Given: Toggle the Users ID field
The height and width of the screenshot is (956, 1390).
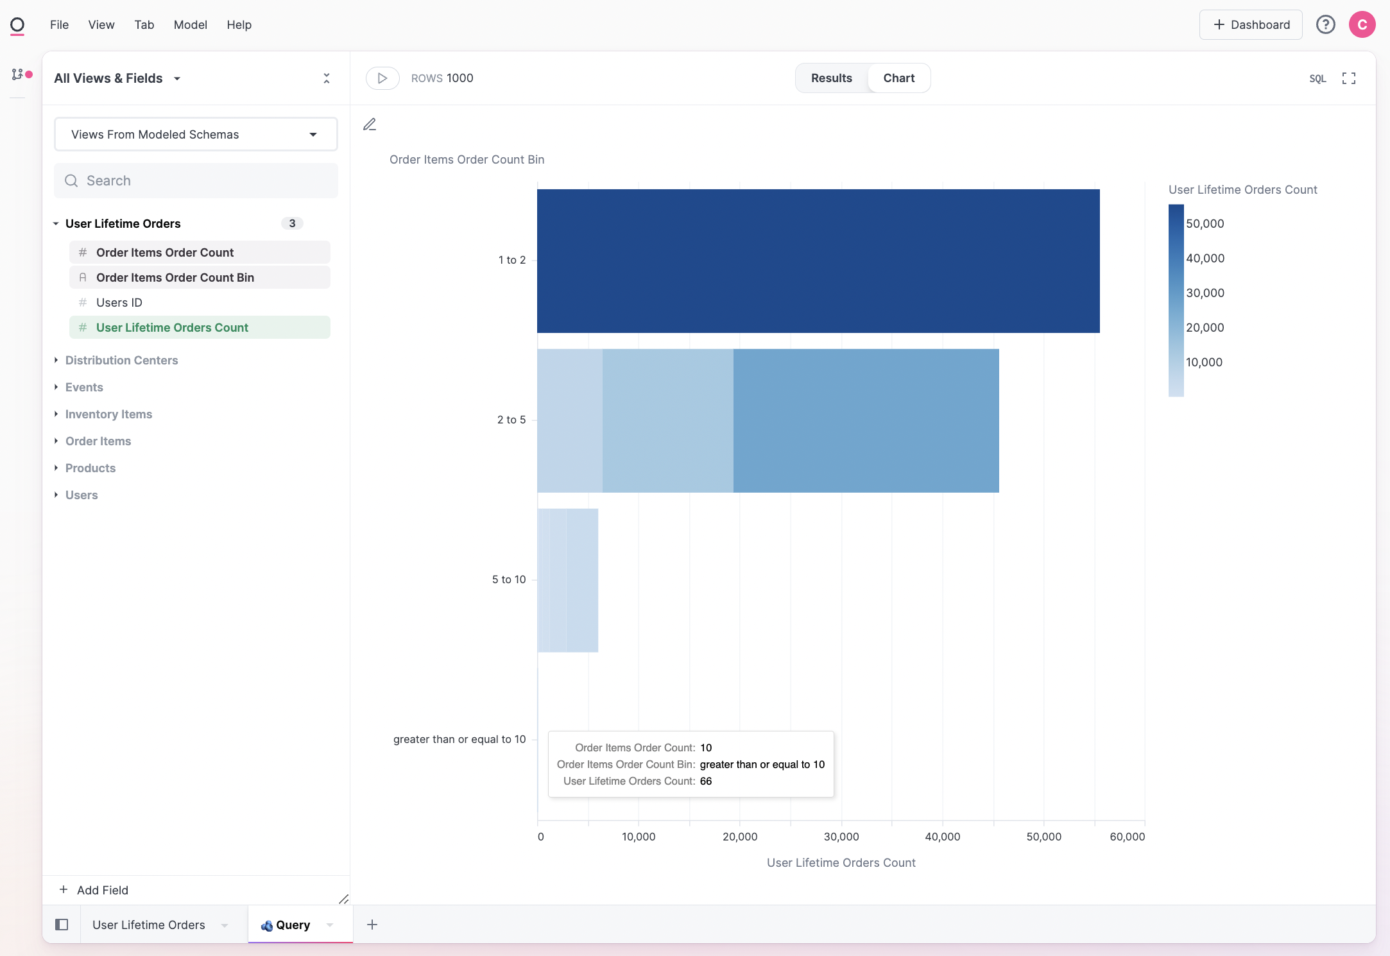Looking at the screenshot, I should (x=119, y=302).
